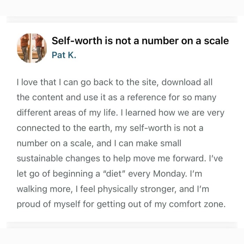Image resolution: width=244 pixels, height=244 pixels.
Task: Click the word "scale" ending the heading
Action: [x=216, y=41]
